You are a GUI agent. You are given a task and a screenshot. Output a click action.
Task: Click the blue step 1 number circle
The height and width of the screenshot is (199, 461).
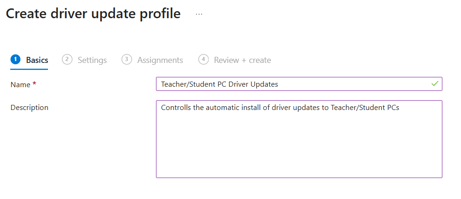click(15, 60)
